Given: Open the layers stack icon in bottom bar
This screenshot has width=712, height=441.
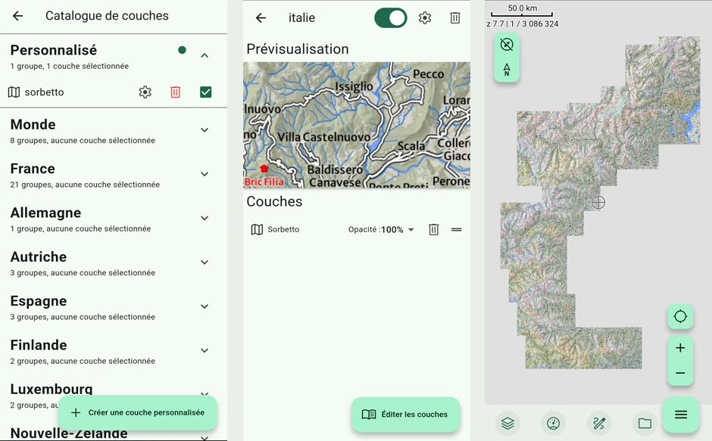Looking at the screenshot, I should (x=507, y=424).
